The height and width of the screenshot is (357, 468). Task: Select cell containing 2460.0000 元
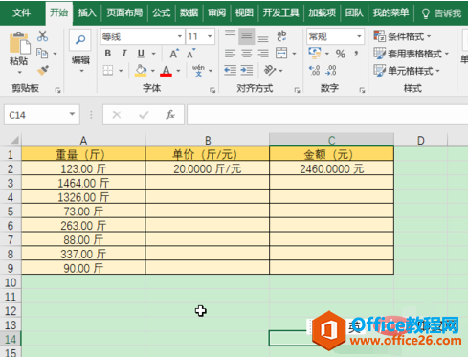[331, 168]
